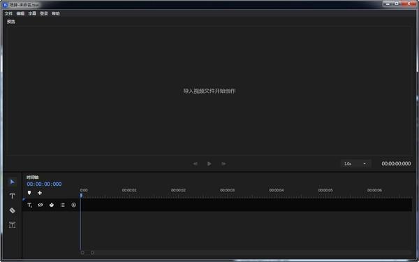Open the 文件 menu
The height and width of the screenshot is (262, 419).
tap(8, 13)
